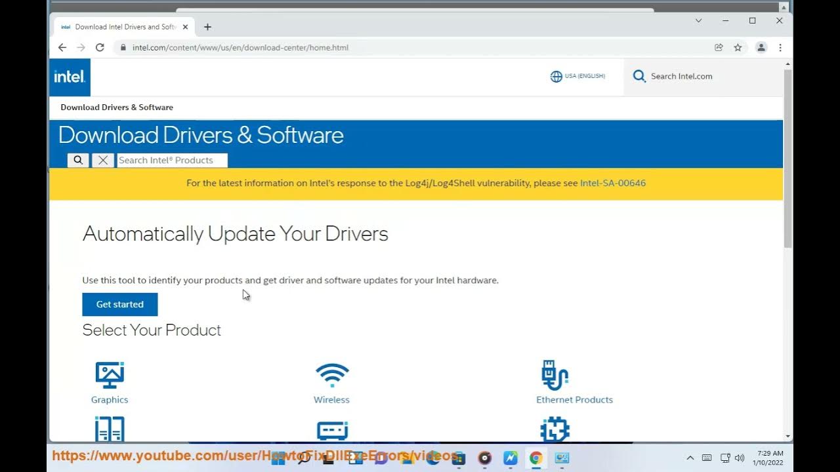Open the Ethernet Products text link
This screenshot has width=840, height=472.
point(574,400)
